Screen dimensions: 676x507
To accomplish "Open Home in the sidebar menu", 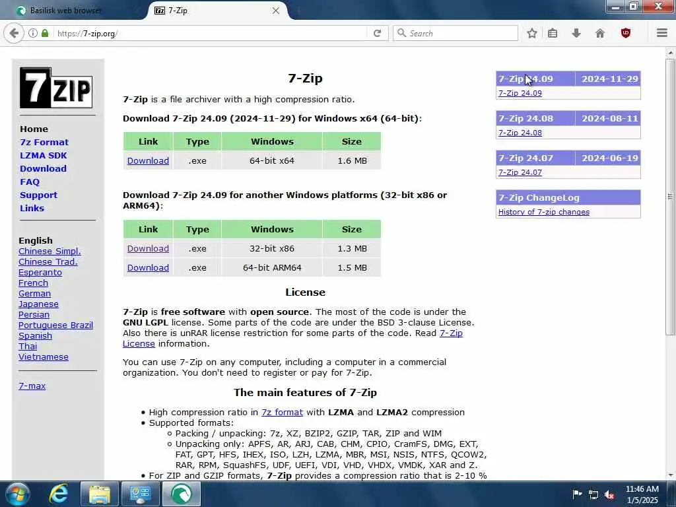I will click(x=34, y=129).
